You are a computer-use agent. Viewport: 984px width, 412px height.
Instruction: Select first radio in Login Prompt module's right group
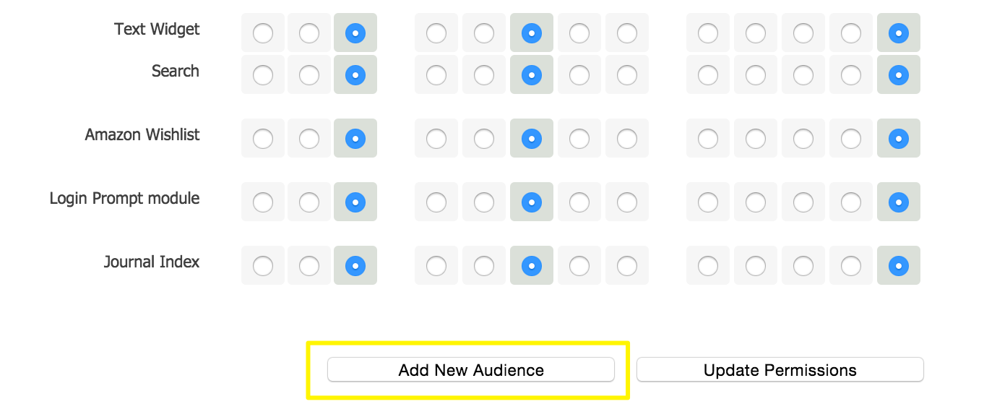coord(708,202)
